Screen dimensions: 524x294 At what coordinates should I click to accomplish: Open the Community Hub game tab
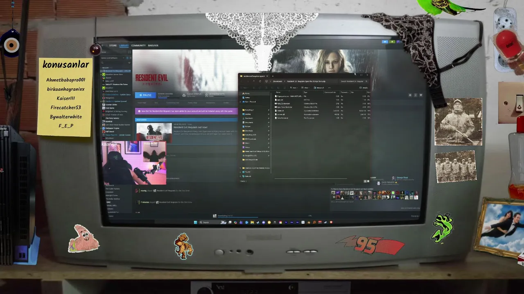click(x=173, y=102)
